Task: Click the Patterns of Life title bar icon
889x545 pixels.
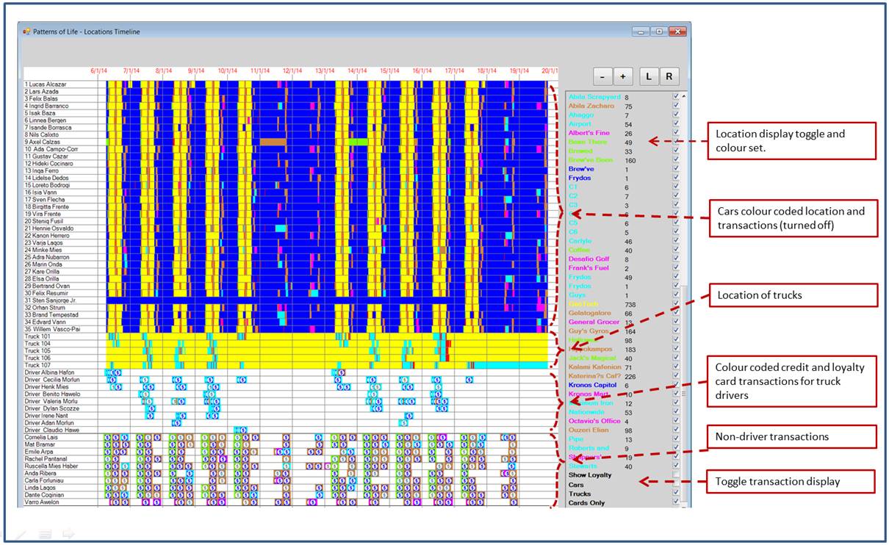Action: pos(27,32)
